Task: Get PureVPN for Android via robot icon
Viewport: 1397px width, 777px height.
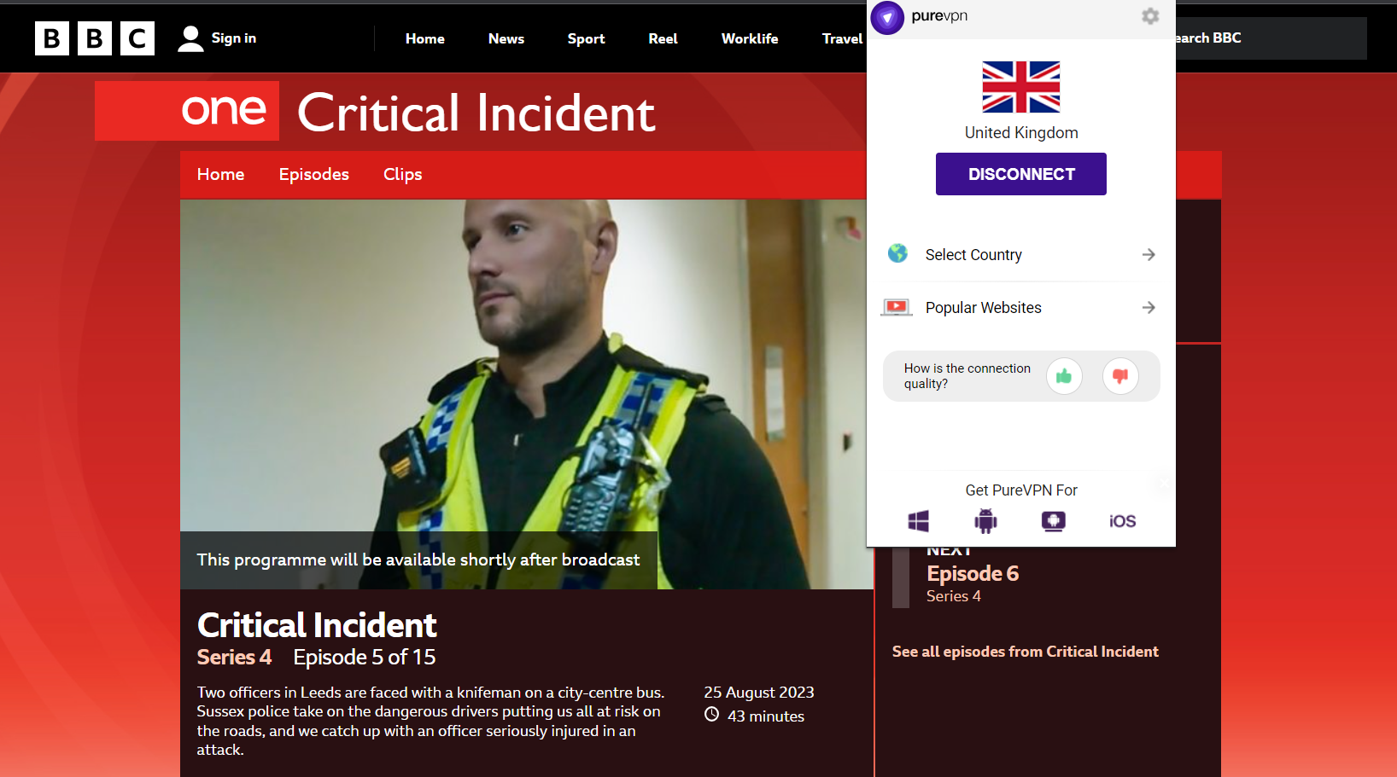Action: [985, 521]
